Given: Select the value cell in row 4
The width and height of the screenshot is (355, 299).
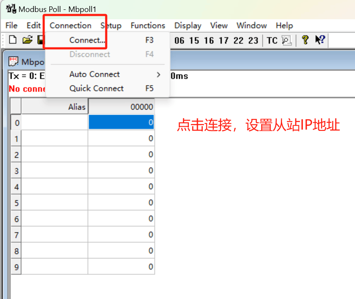Looking at the screenshot, I should tap(121, 187).
